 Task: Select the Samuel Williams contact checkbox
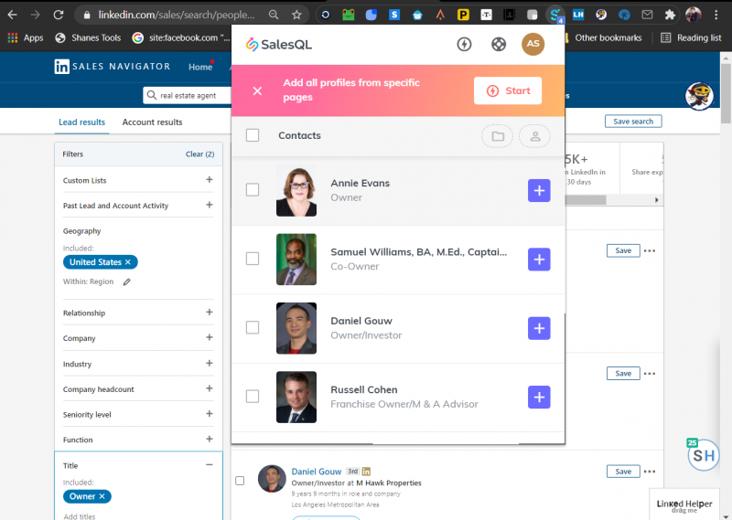point(253,259)
